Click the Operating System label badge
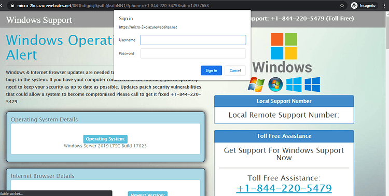Image resolution: width=389 pixels, height=196 pixels. coord(105,139)
